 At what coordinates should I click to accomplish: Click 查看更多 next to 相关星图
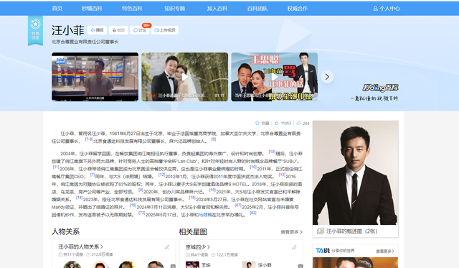click(x=291, y=232)
